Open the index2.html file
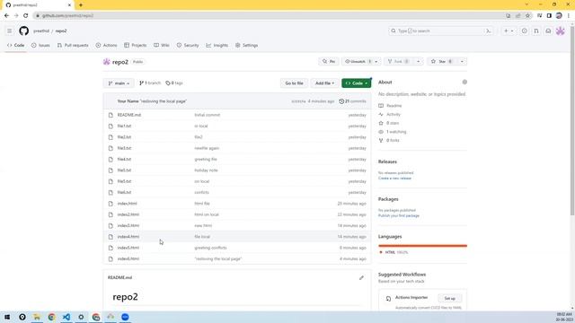This screenshot has width=575, height=323. click(128, 214)
